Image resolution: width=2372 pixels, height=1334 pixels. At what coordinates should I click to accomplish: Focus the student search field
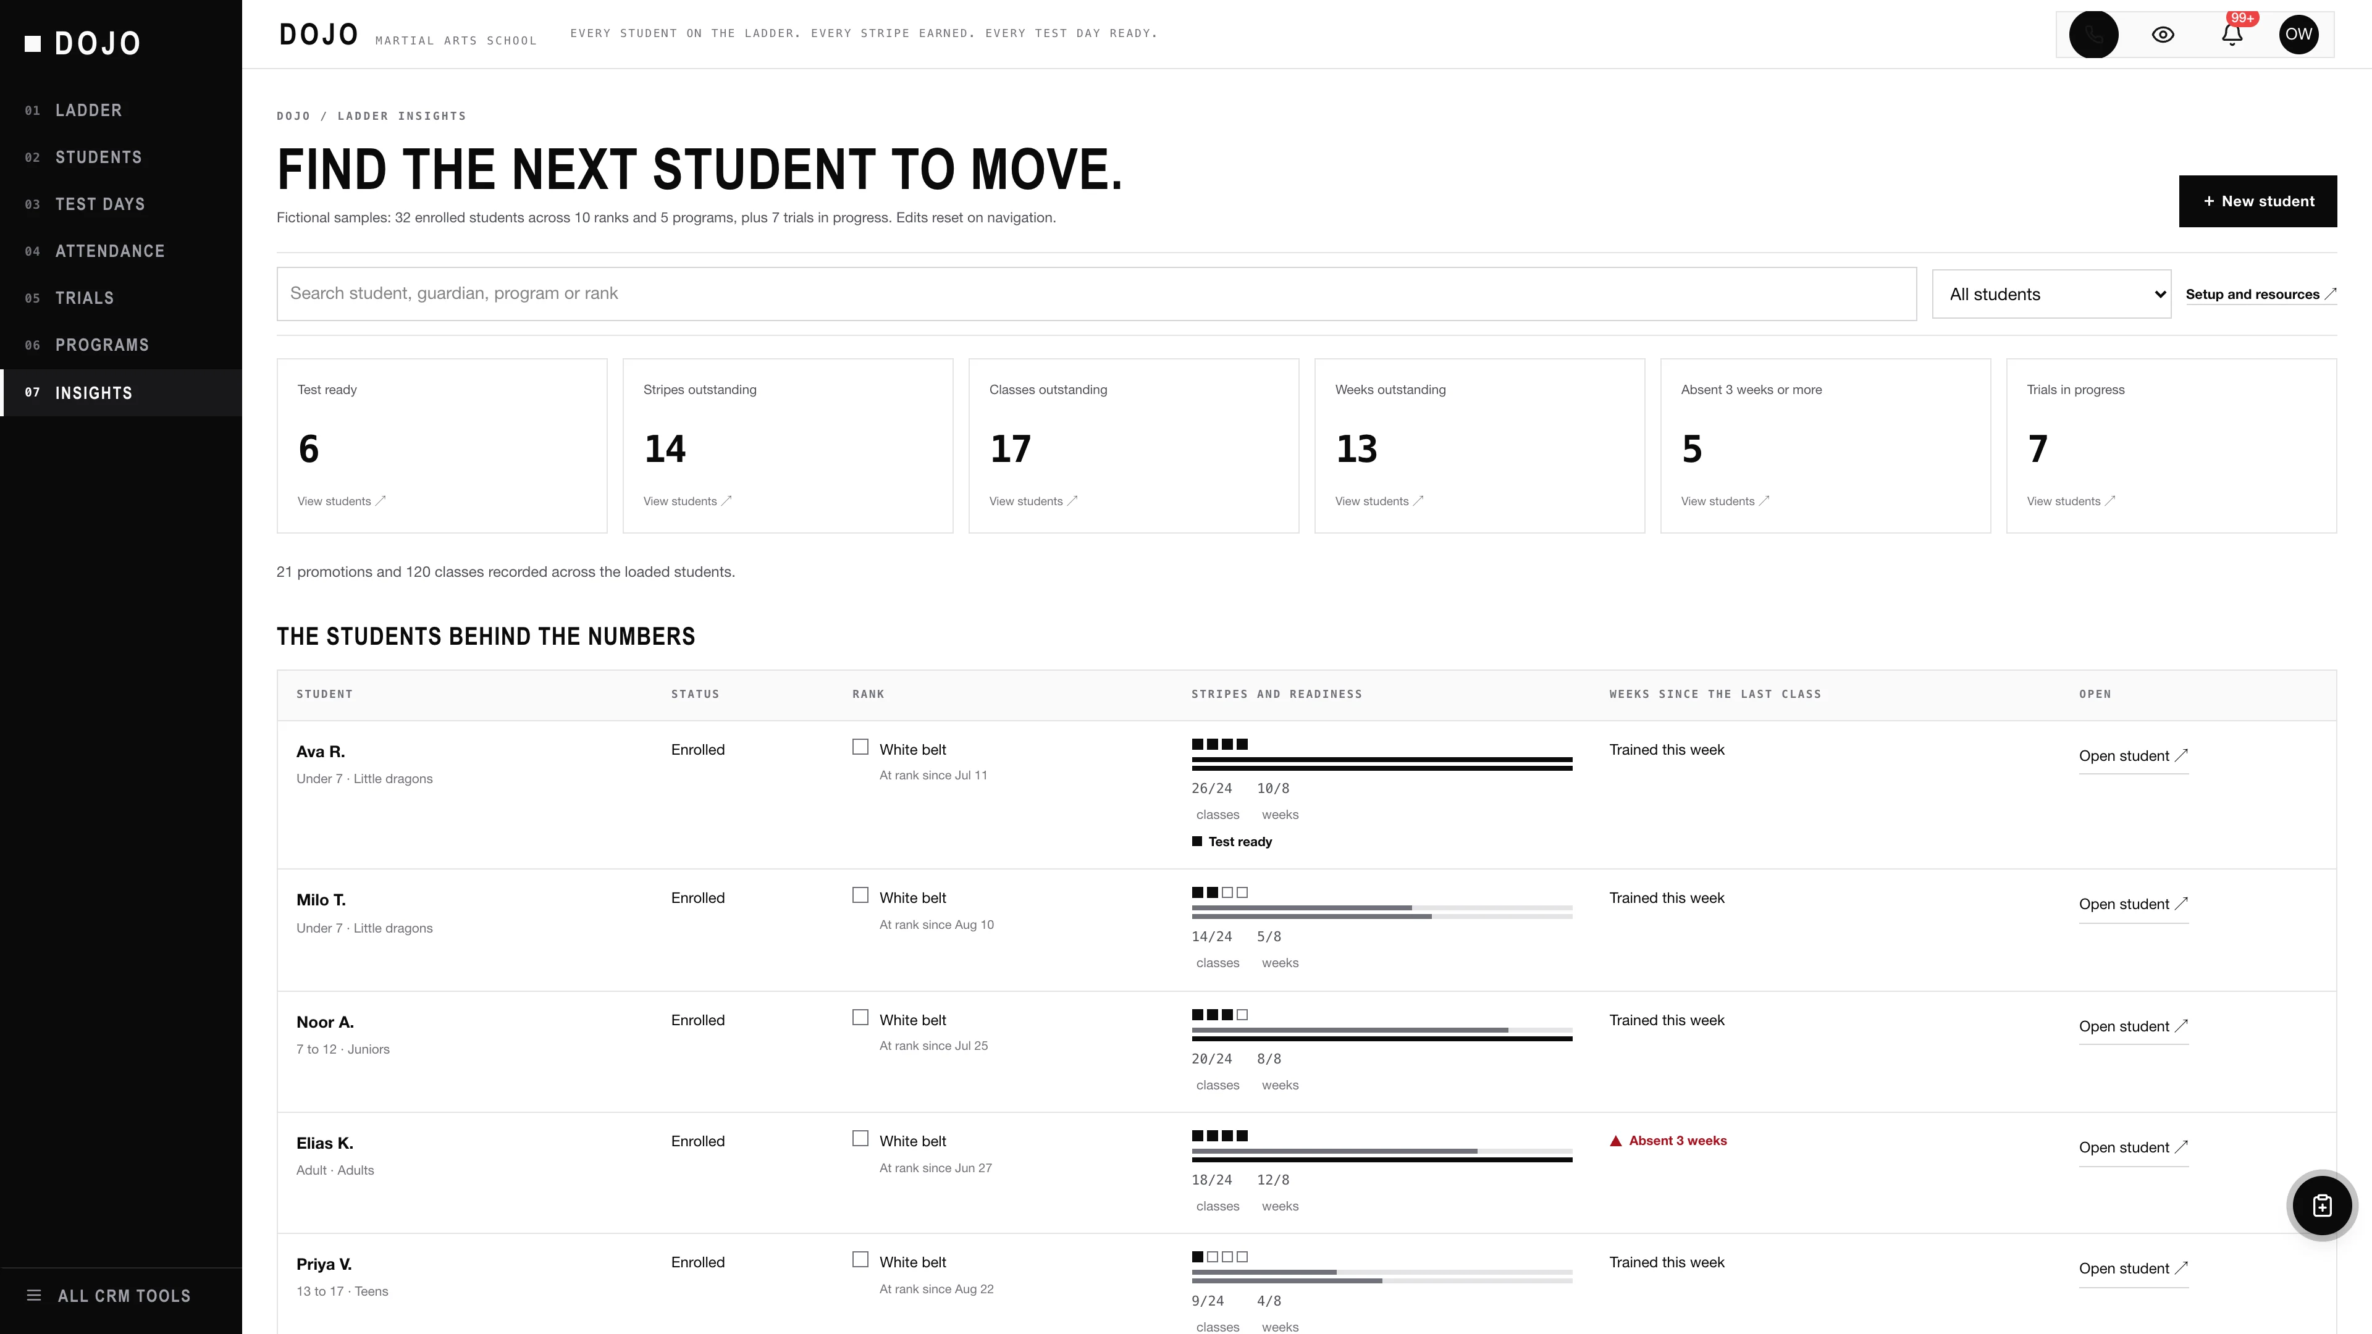point(1096,294)
